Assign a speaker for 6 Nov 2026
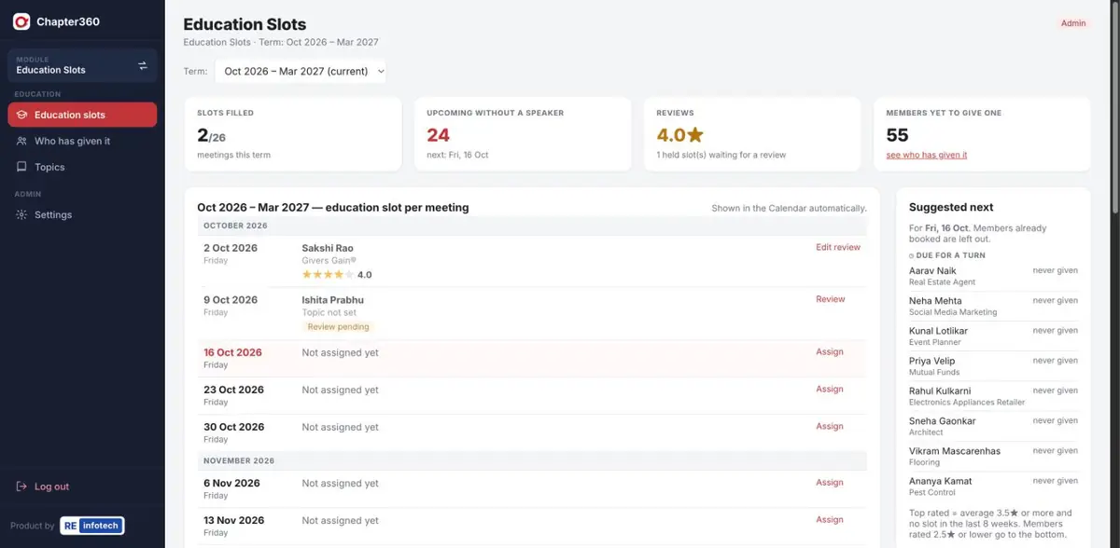The width and height of the screenshot is (1120, 548). click(830, 482)
